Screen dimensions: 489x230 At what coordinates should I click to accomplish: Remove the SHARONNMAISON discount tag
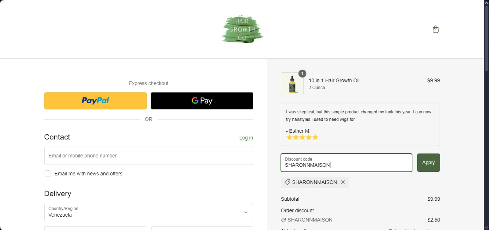[343, 182]
